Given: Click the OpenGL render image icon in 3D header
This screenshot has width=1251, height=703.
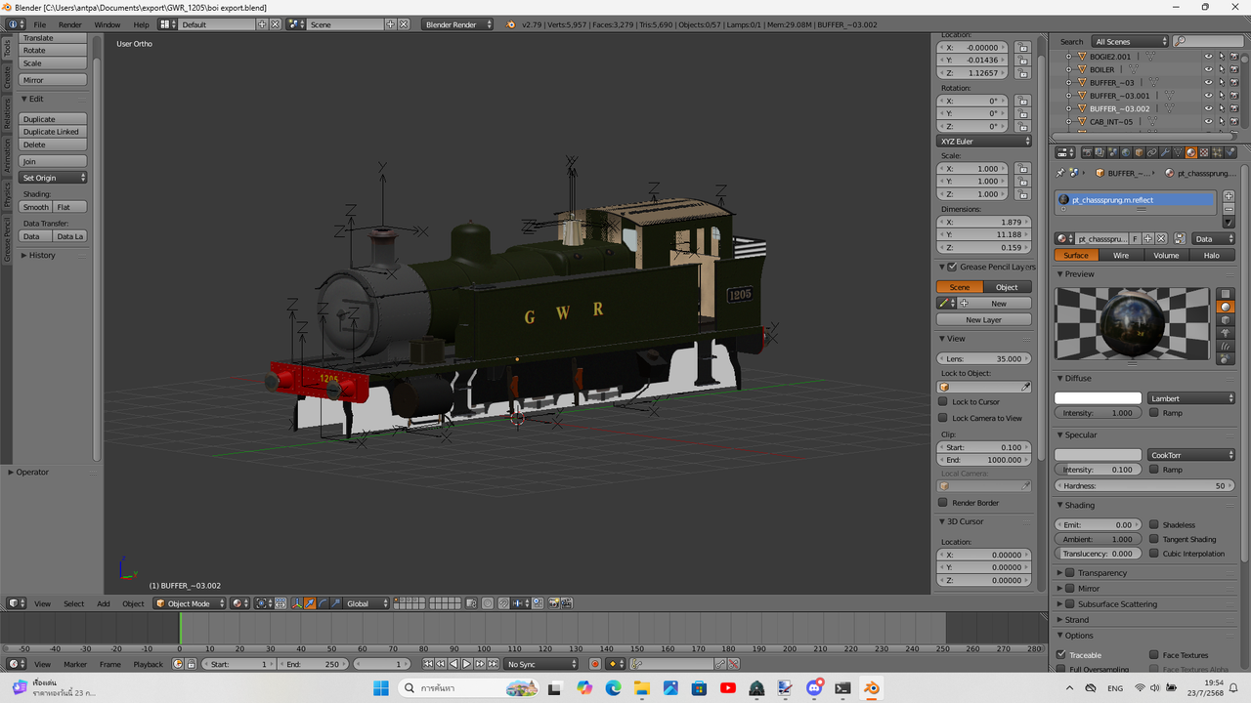Looking at the screenshot, I should point(553,603).
